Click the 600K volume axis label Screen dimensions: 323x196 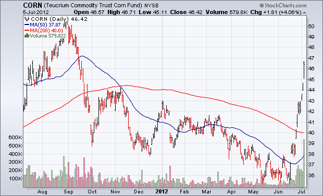tap(16, 138)
